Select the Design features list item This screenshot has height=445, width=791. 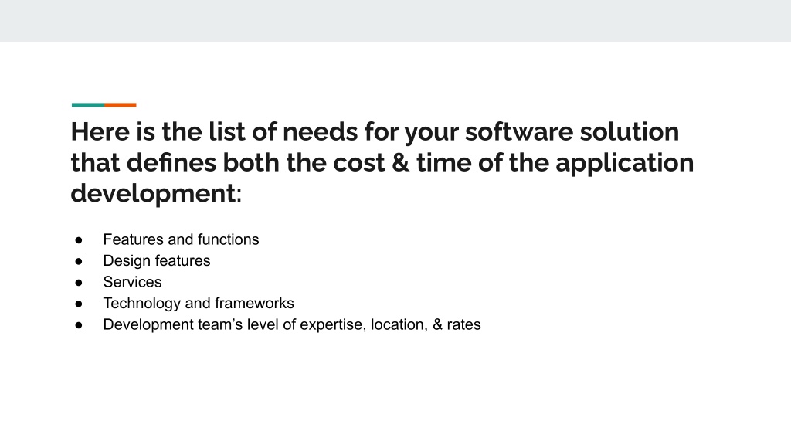157,260
